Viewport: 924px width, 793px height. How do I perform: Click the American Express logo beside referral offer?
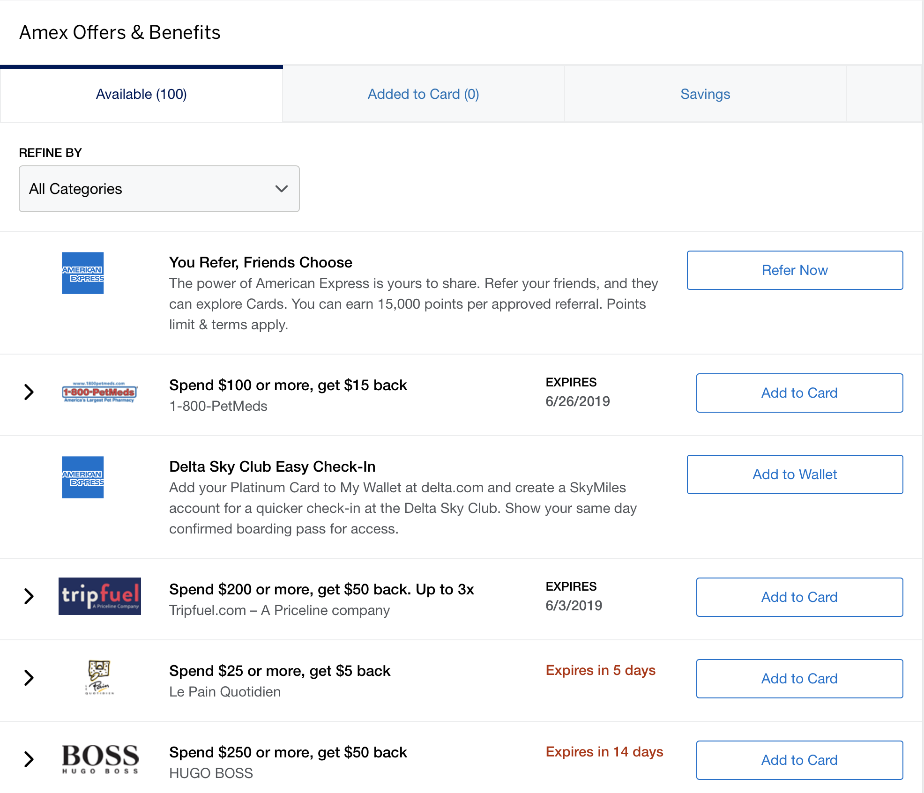tap(82, 273)
